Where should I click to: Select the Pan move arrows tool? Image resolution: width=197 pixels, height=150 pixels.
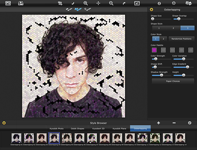pyautogui.click(x=98, y=3)
